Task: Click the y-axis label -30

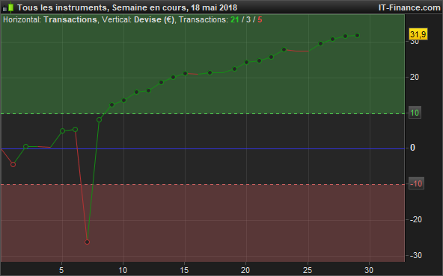Action: [x=416, y=255]
